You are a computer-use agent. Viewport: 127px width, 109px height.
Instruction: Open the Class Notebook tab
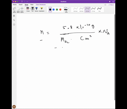(x=41, y=4)
